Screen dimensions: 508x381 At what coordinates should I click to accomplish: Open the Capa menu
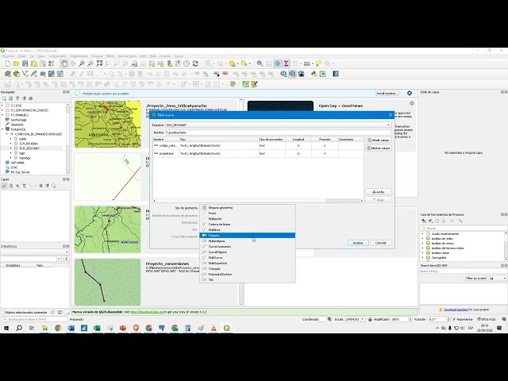click(x=41, y=56)
